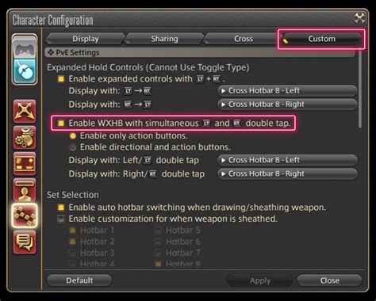Open Left double tap hotbar dropdown
Viewport: 376px width, 301px height.
click(x=287, y=160)
